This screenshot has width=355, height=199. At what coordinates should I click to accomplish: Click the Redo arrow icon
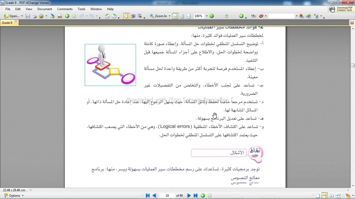pyautogui.click(x=92, y=16)
